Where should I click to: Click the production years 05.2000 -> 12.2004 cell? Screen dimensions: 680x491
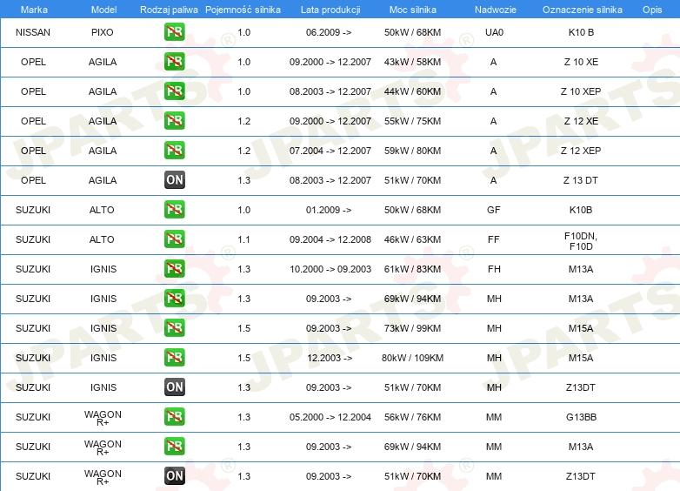(330, 416)
